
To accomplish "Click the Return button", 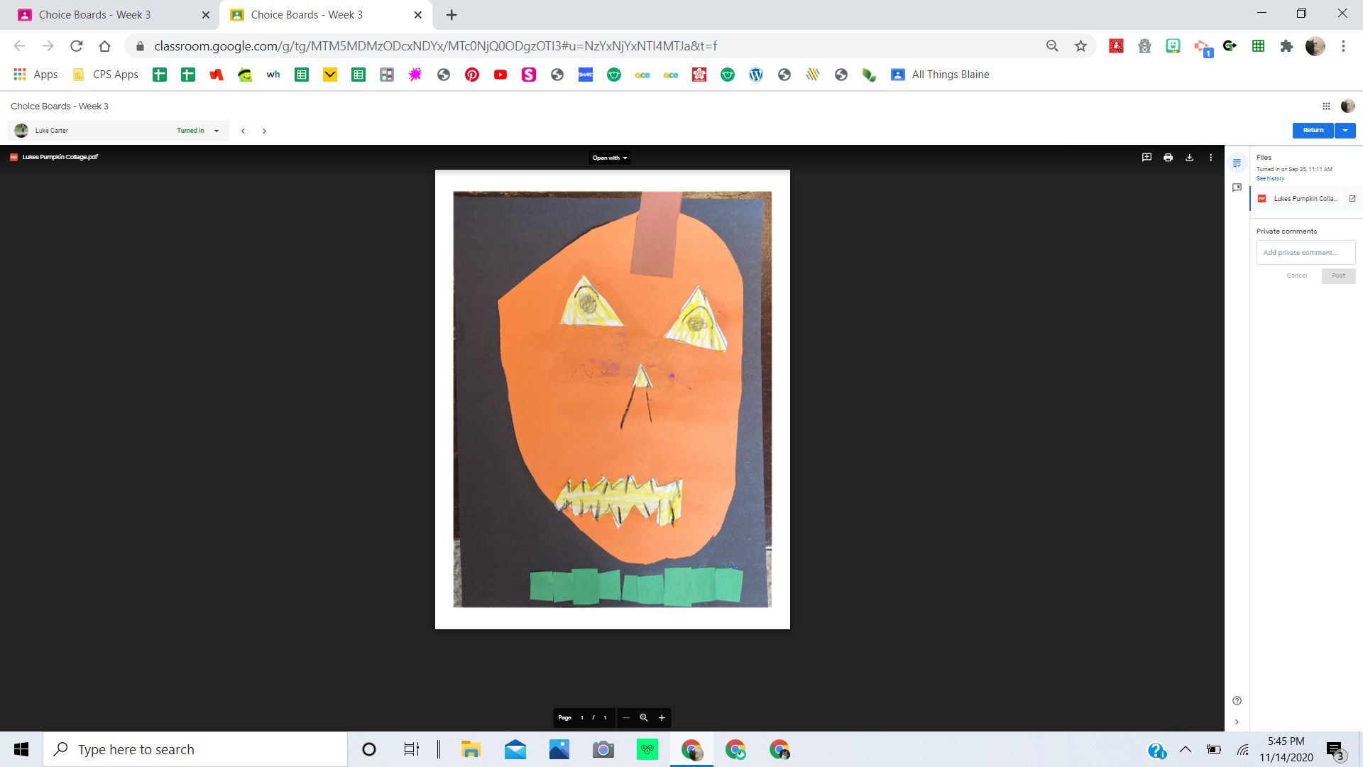I will pyautogui.click(x=1313, y=130).
